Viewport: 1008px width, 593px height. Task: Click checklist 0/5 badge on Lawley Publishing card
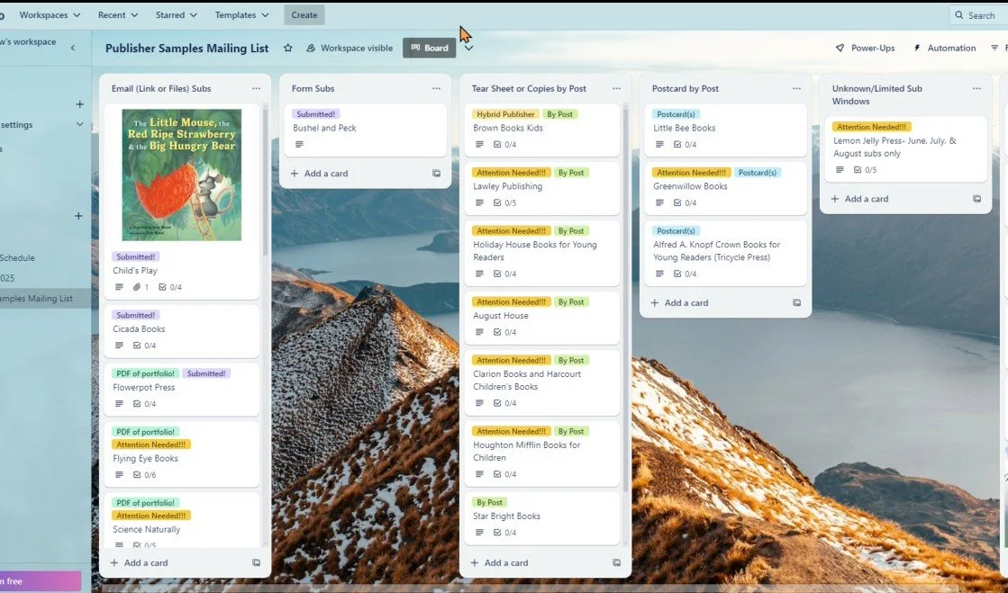(x=504, y=203)
